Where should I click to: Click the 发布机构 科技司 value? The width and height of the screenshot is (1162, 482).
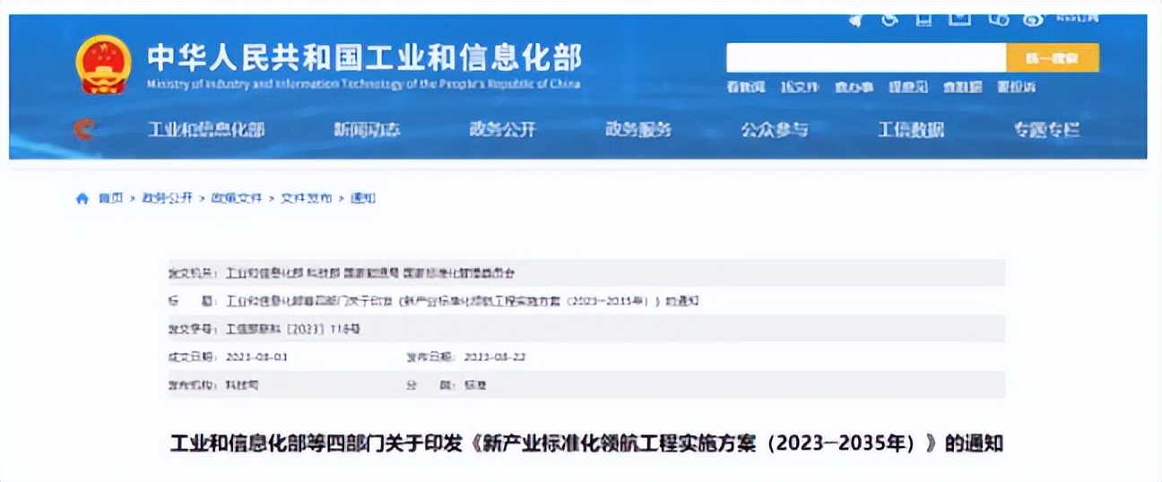tap(242, 384)
